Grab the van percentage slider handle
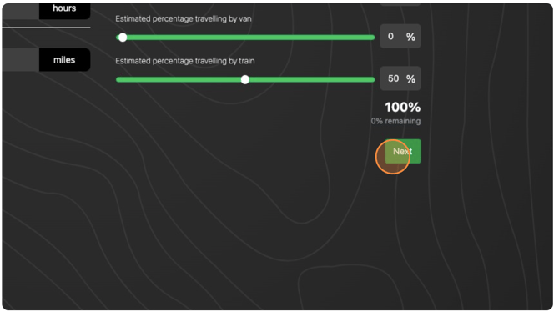The image size is (559, 312). click(123, 37)
